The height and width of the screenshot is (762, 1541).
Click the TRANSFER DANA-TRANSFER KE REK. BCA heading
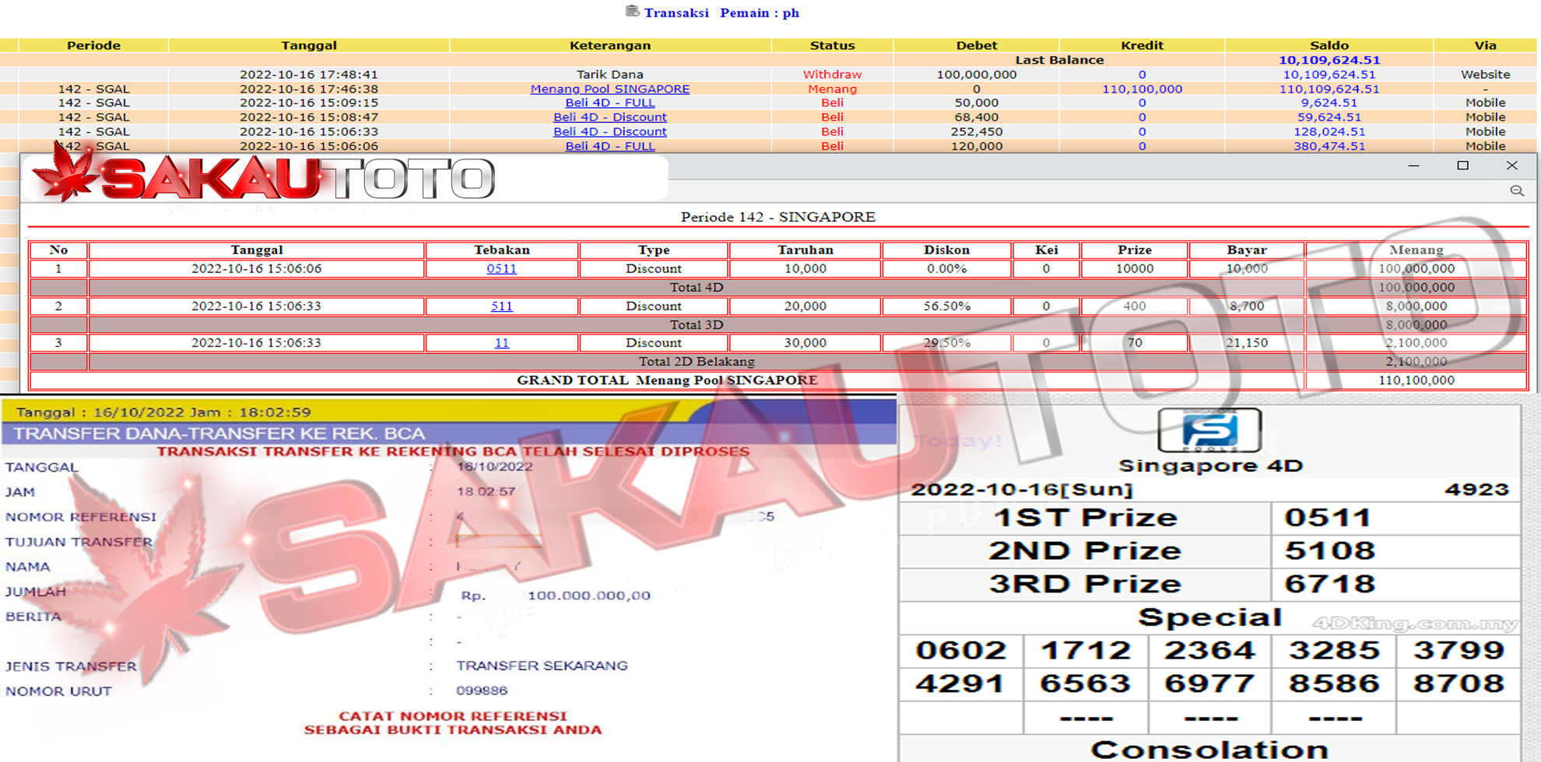[x=219, y=433]
